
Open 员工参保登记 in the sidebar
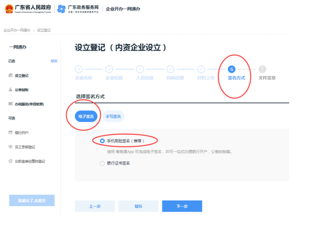[25, 147]
